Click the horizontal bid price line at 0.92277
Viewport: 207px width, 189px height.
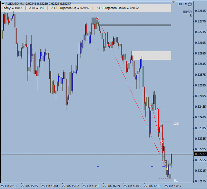(97, 154)
